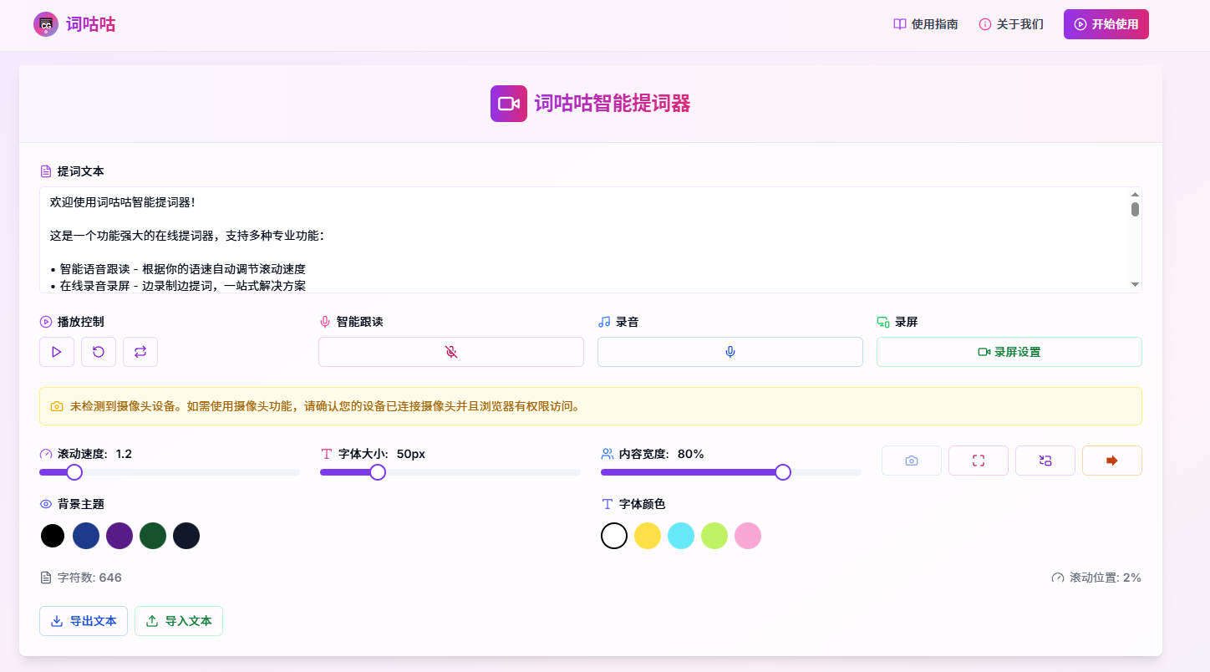Click the 开始使用 button
1210x672 pixels.
1106,24
